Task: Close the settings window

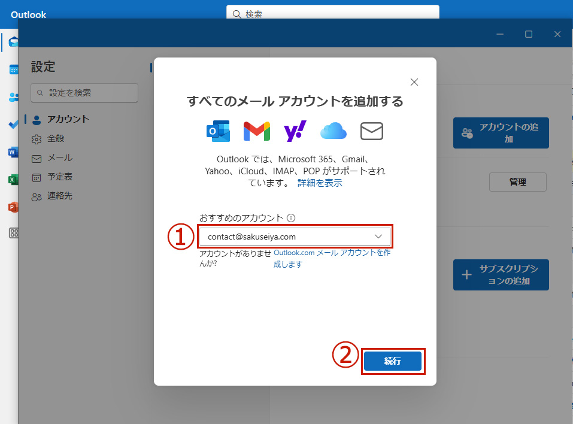Action: tap(557, 34)
